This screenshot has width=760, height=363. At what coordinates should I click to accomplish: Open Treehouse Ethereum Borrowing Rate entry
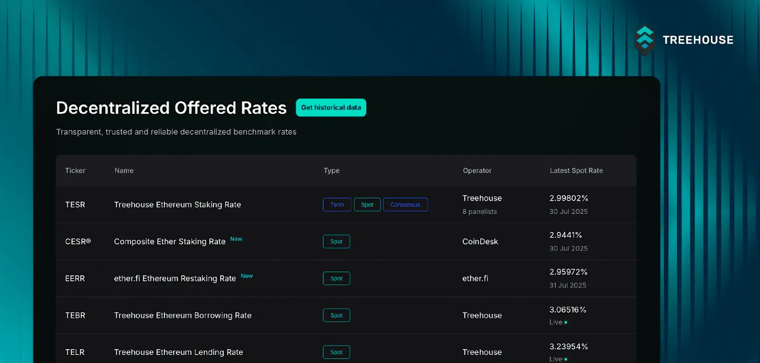[183, 316]
